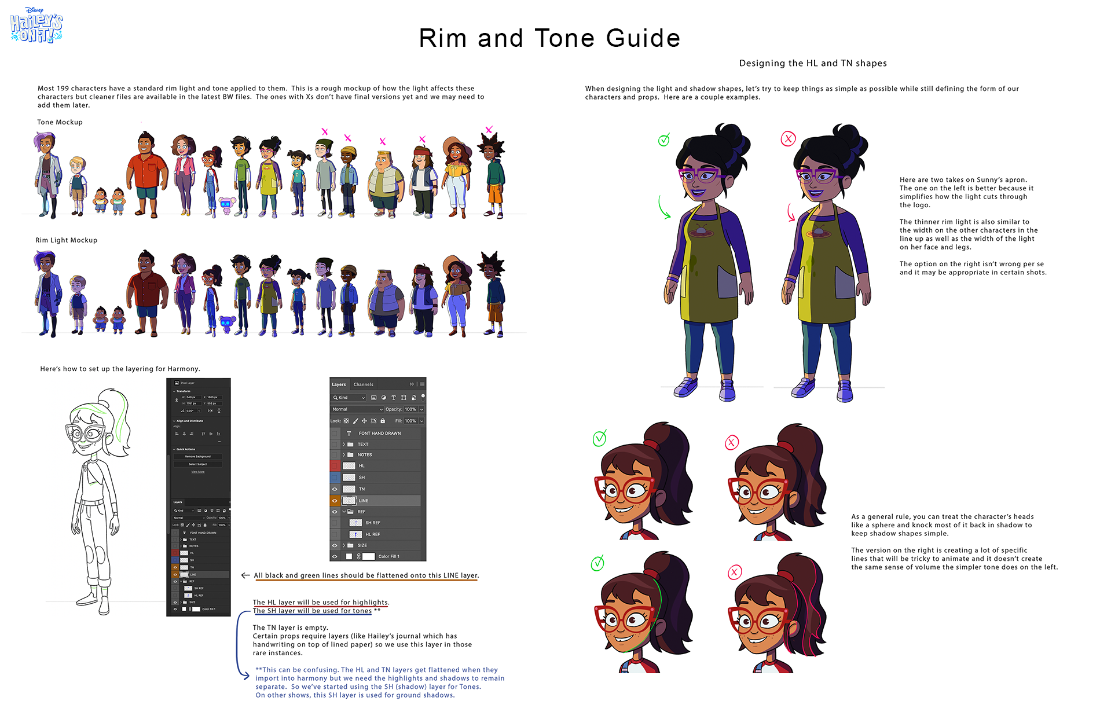Hide the REF group in large Layers panel

[335, 512]
